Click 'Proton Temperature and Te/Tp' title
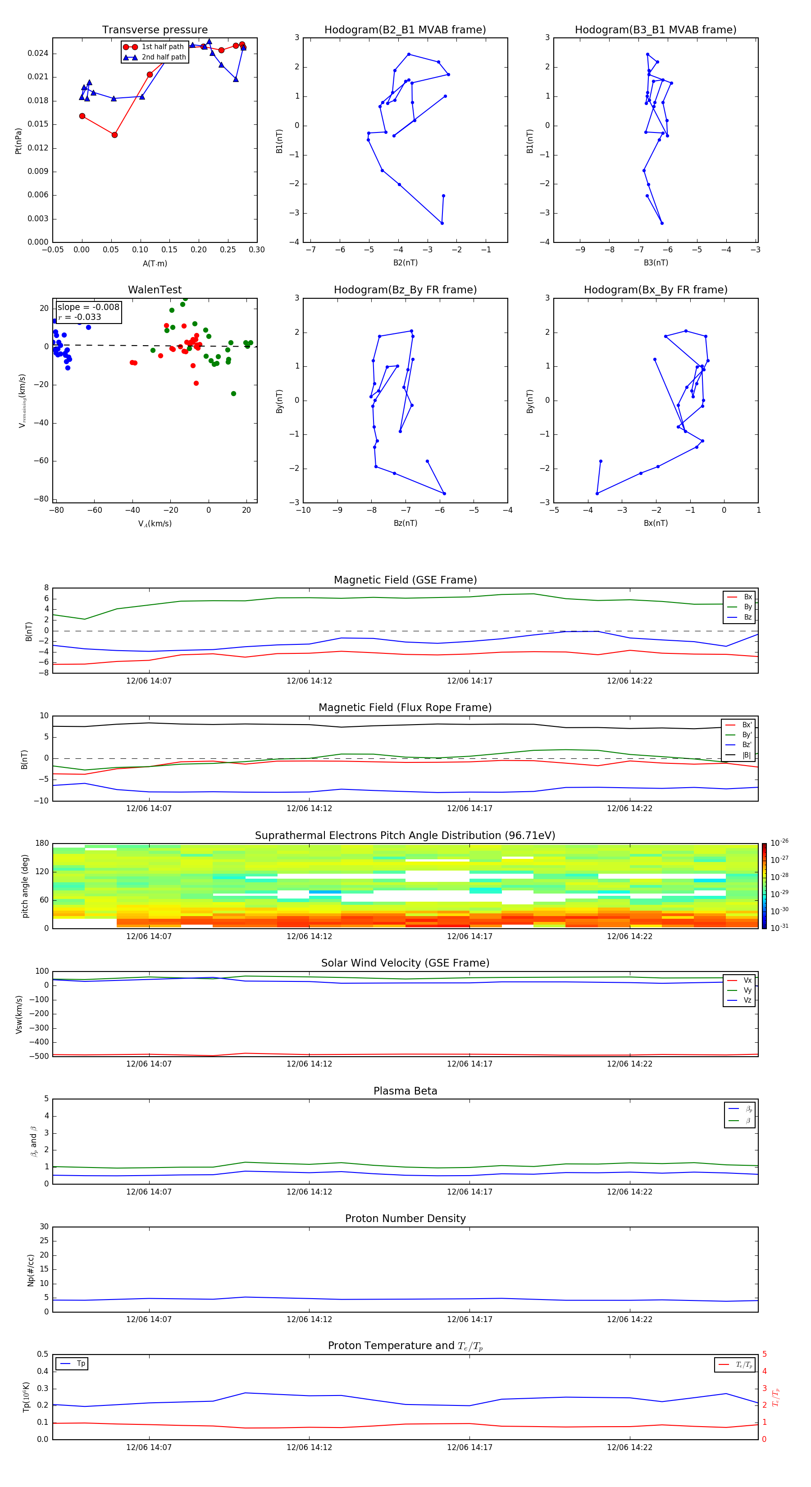The height and width of the screenshot is (1487, 811). [405, 1346]
